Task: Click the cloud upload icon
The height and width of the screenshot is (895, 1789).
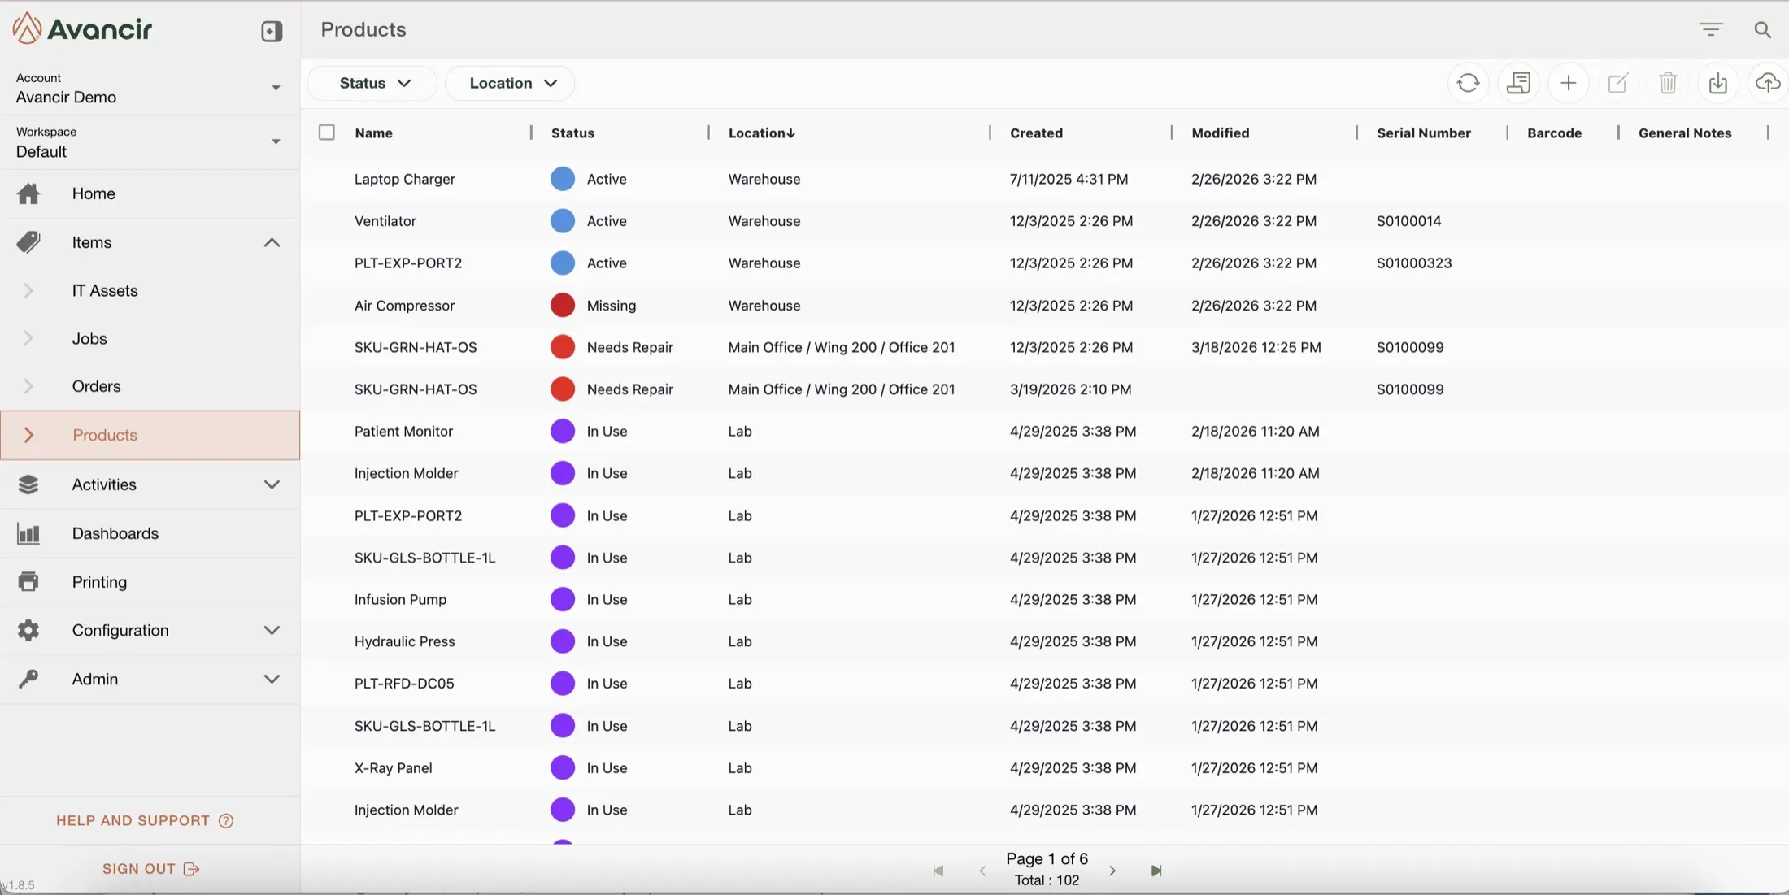Action: [1767, 83]
